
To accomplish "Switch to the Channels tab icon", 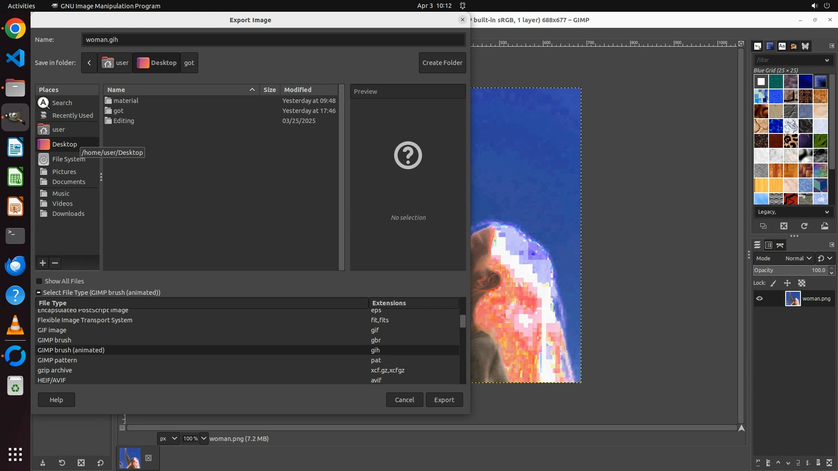I will pos(769,245).
